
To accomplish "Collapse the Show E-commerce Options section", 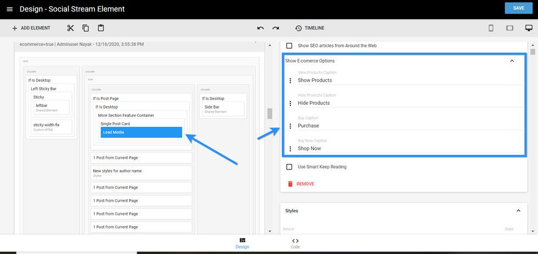I will click(512, 61).
